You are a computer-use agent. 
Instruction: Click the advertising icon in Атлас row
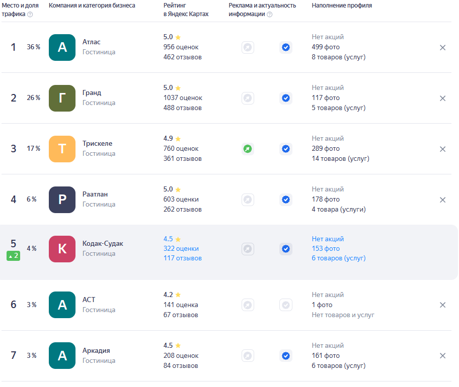pyautogui.click(x=248, y=47)
